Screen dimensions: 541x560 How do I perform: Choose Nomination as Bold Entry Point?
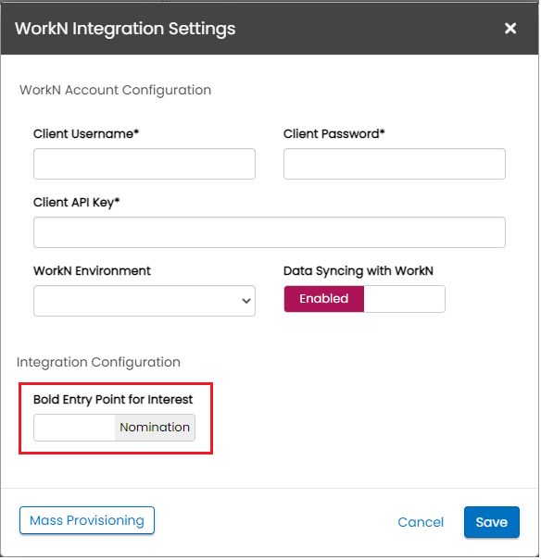[x=155, y=427]
